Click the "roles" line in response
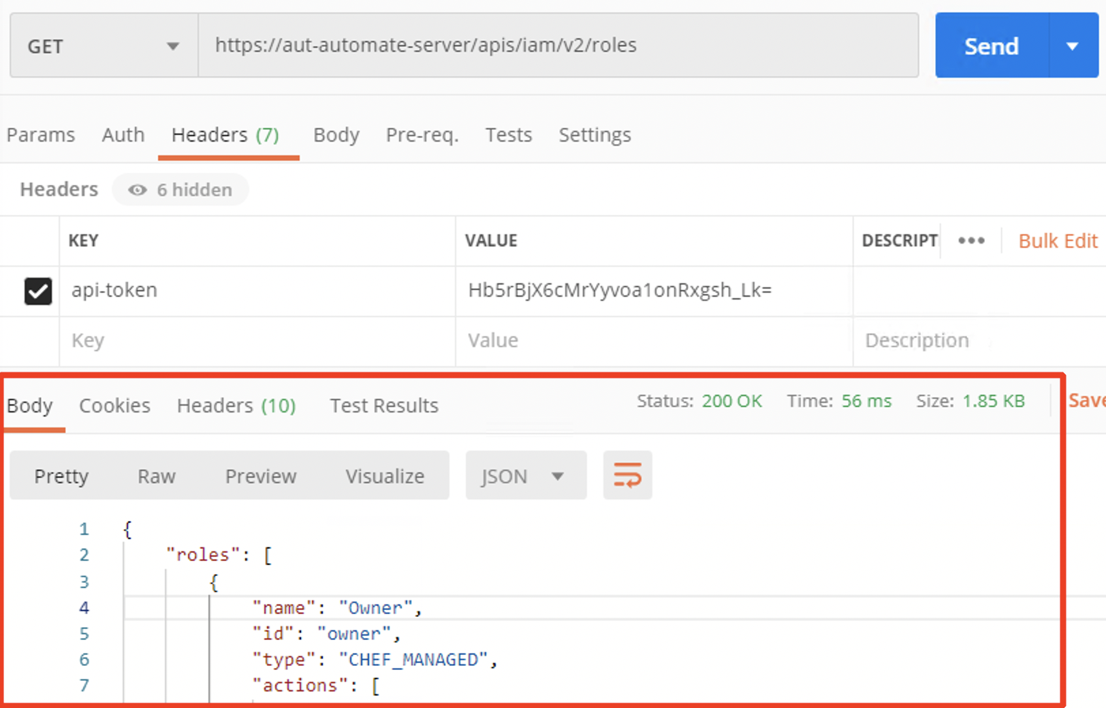Screen dimensions: 1106x708 point(219,555)
